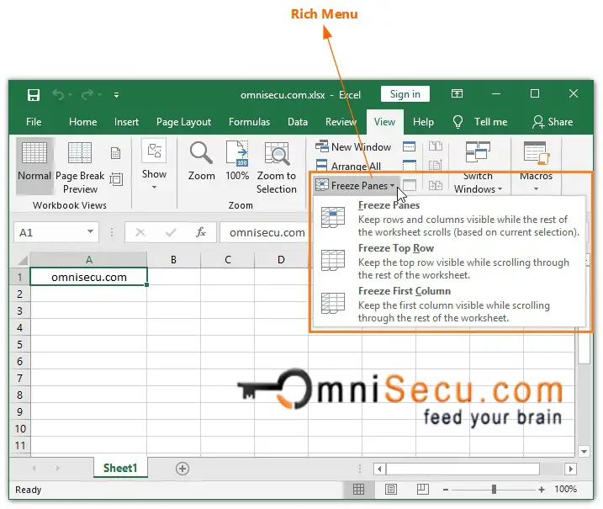This screenshot has height=509, width=603.
Task: Click the Select All corner triangle
Action: 23,260
